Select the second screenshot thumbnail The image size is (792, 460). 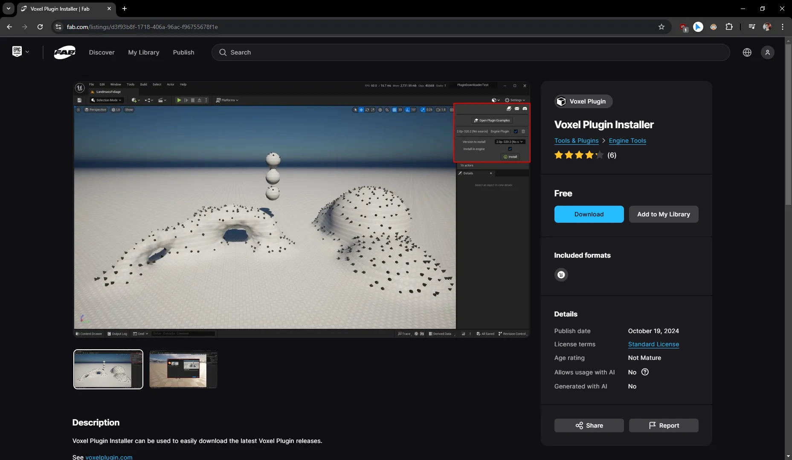tap(183, 369)
